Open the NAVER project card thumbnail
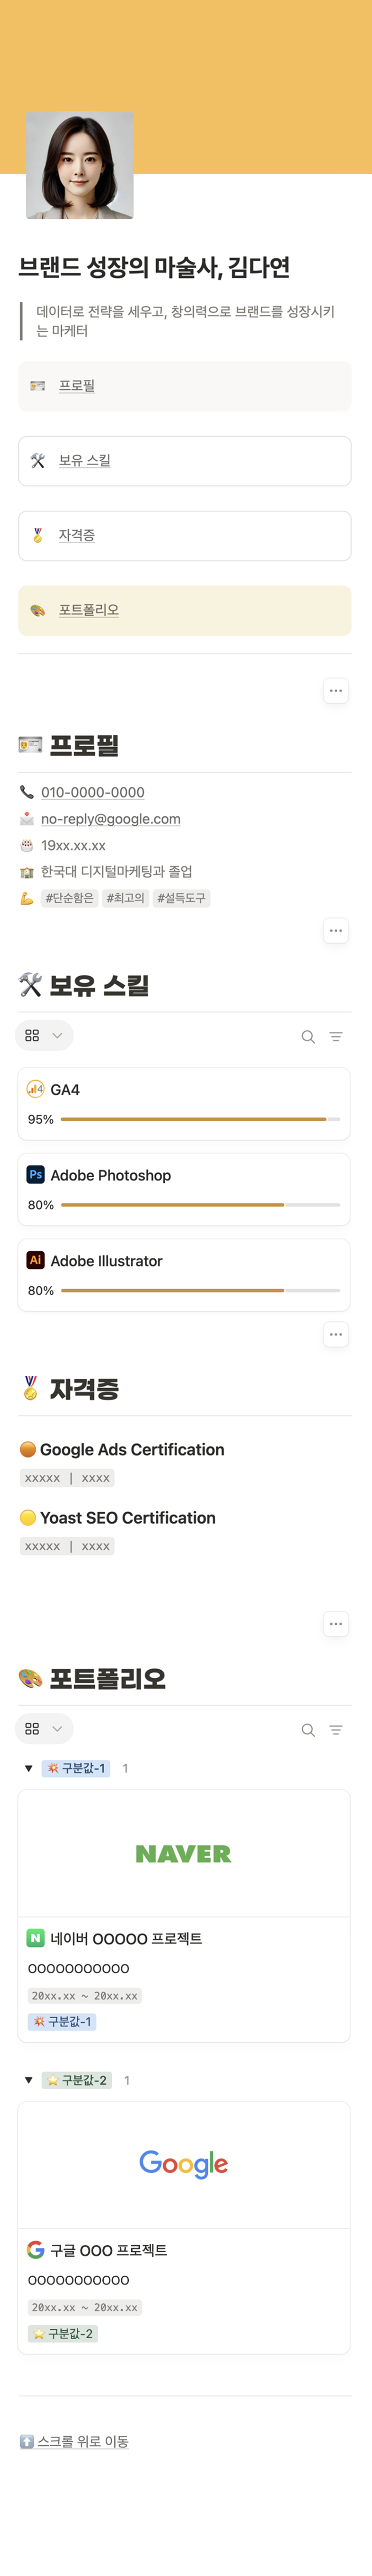This screenshot has width=372, height=2576. [x=184, y=1854]
